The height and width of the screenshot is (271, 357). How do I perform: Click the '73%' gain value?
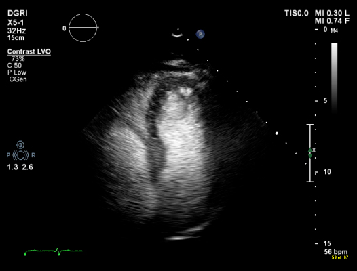tap(18, 59)
